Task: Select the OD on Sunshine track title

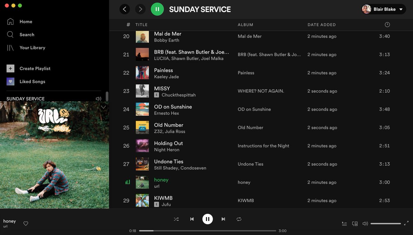Action: (173, 107)
